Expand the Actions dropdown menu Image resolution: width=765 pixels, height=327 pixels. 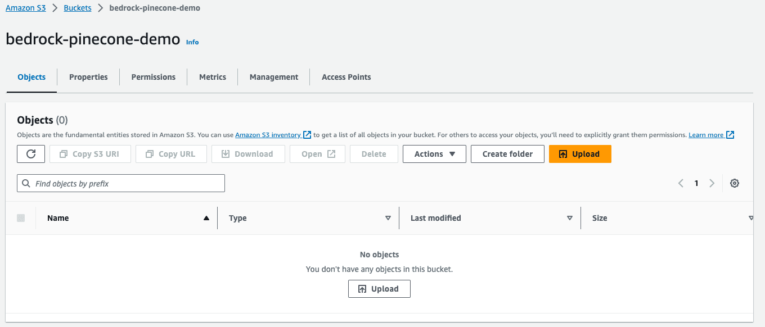(434, 154)
